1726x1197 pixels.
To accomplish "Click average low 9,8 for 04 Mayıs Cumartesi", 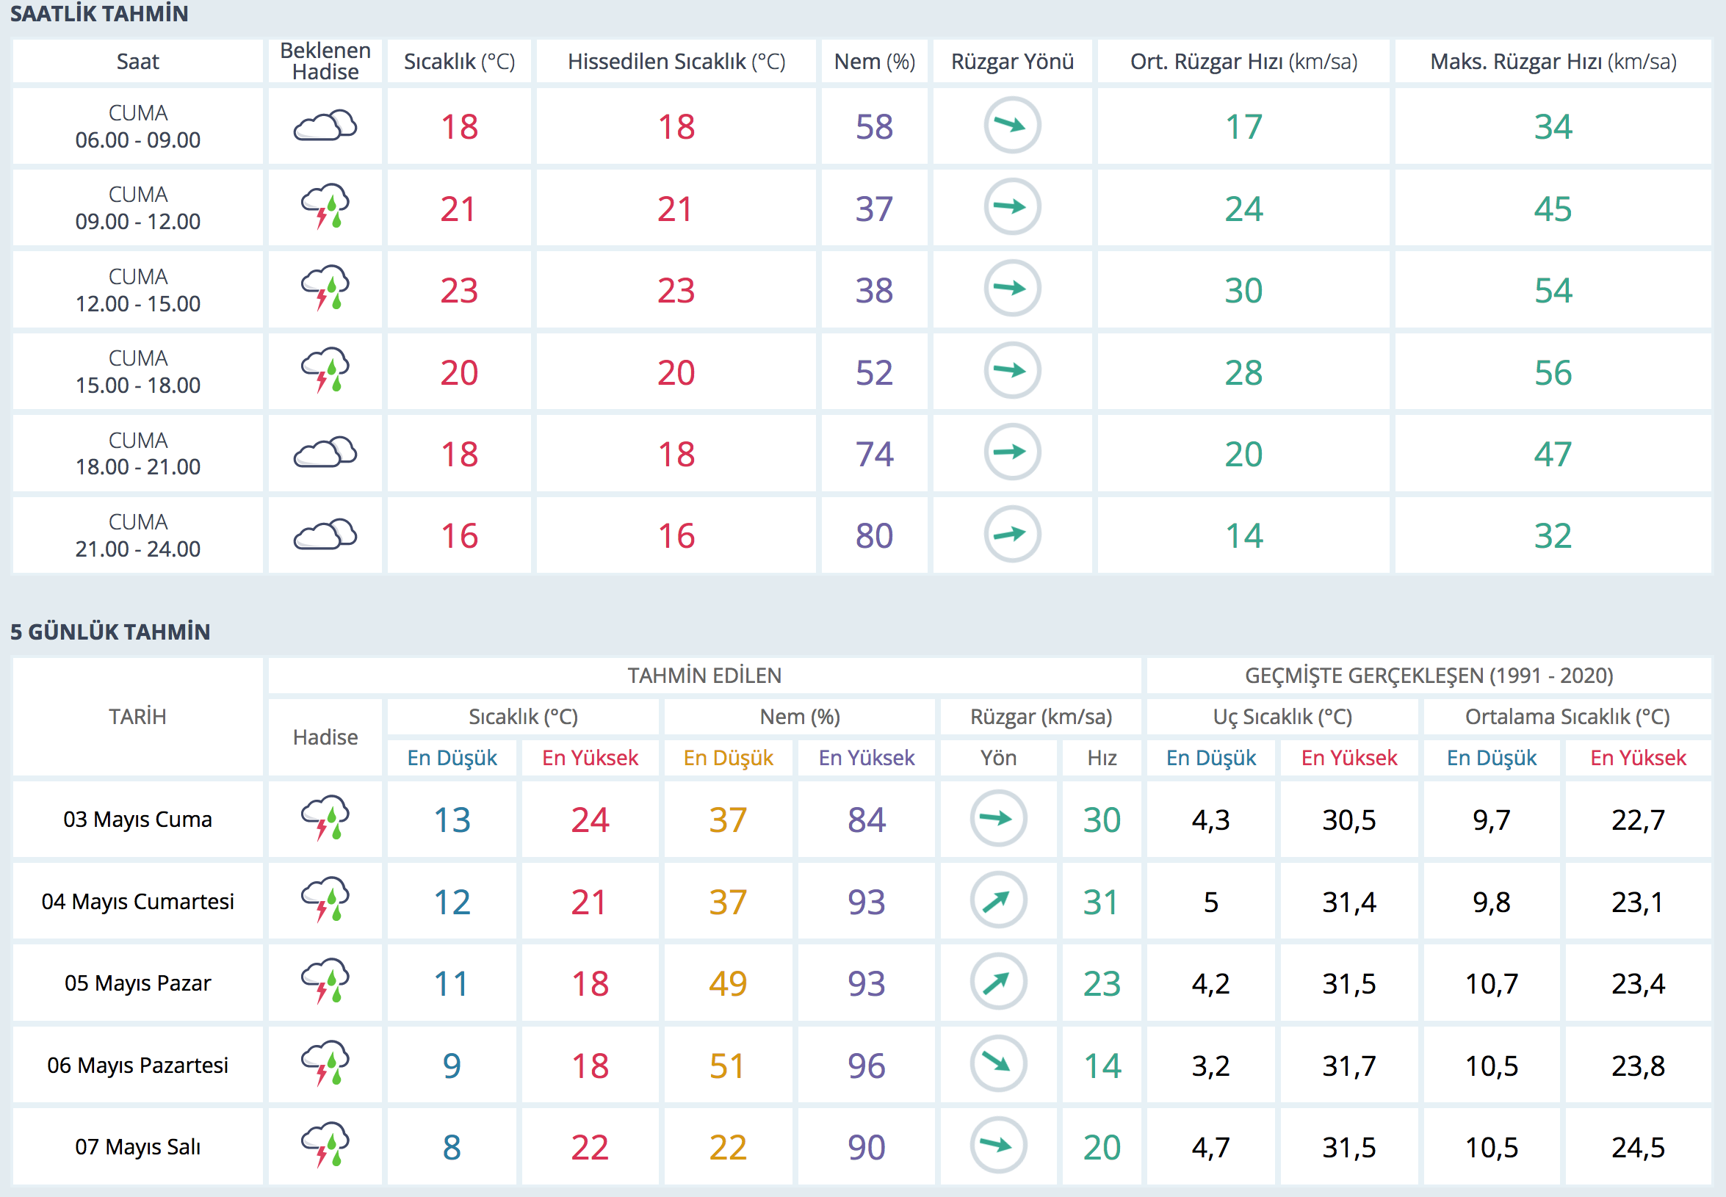I will [x=1491, y=902].
